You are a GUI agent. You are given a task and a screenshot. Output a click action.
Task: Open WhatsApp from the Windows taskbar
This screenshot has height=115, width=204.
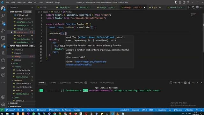tap(33, 114)
